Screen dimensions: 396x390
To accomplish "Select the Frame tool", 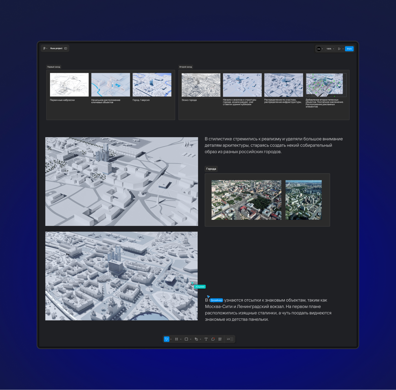I will [177, 339].
